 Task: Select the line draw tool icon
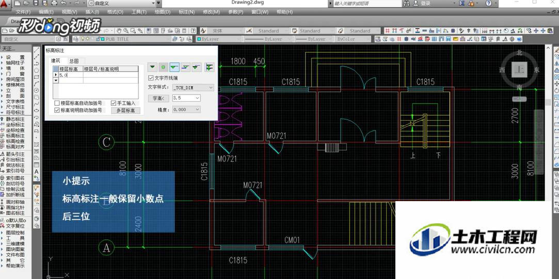click(37, 50)
